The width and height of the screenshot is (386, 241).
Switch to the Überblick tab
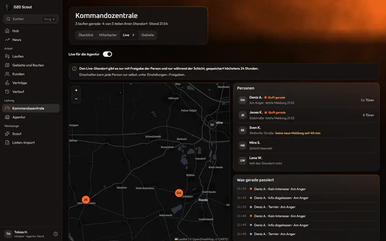[x=86, y=35]
